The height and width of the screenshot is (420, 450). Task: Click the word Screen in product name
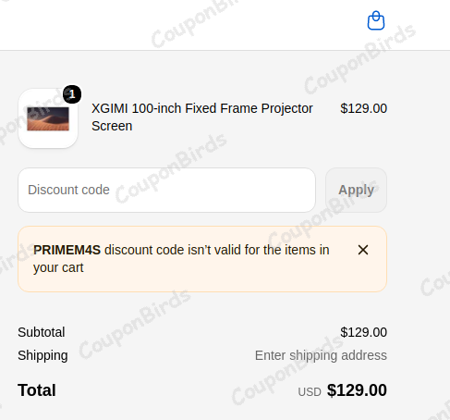click(112, 126)
